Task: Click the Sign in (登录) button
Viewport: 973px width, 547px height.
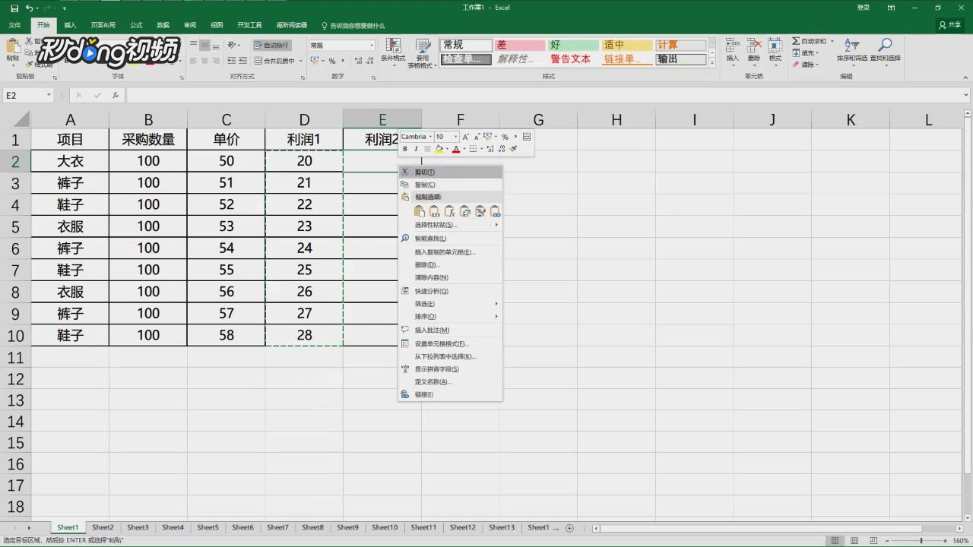Action: click(864, 8)
